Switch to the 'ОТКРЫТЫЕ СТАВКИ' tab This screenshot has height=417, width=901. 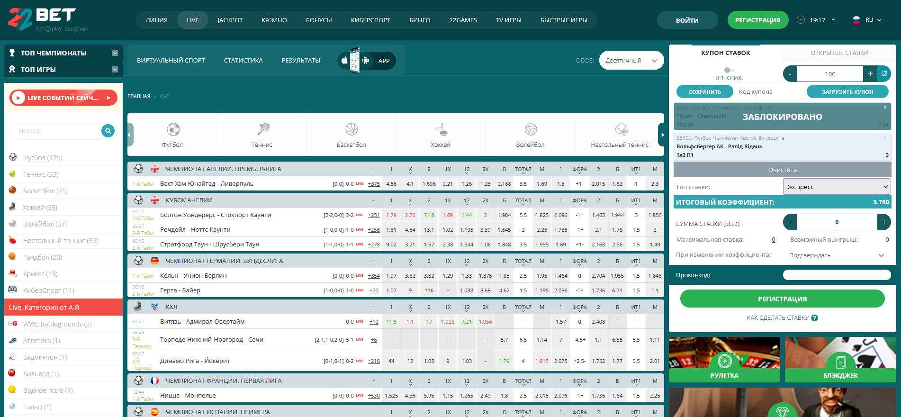pos(839,53)
